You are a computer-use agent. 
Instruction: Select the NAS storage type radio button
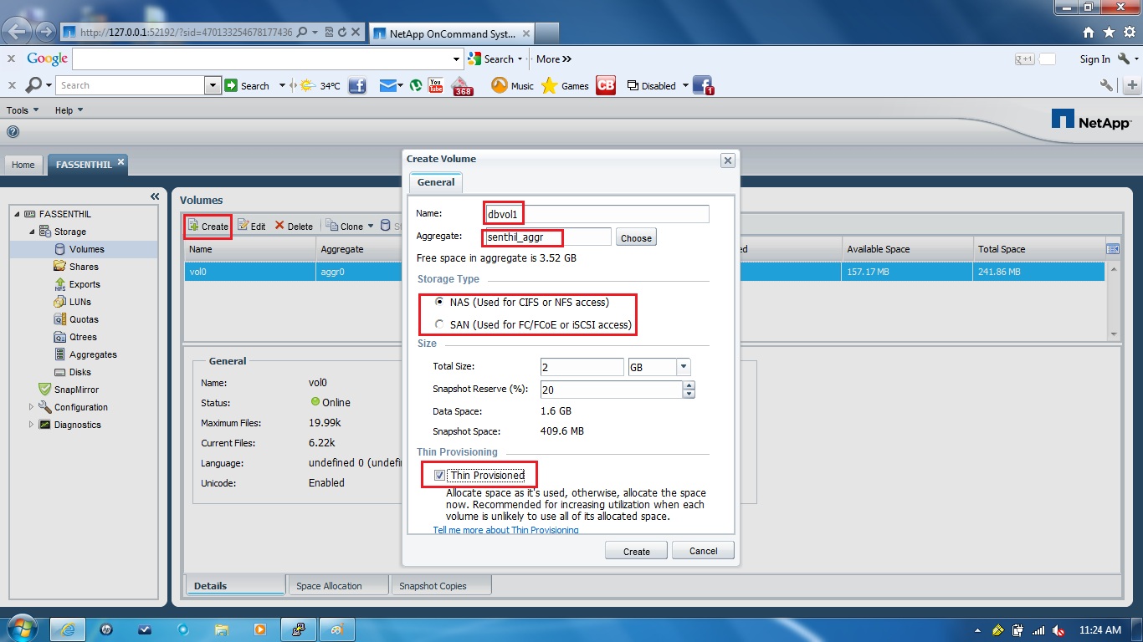(x=440, y=303)
